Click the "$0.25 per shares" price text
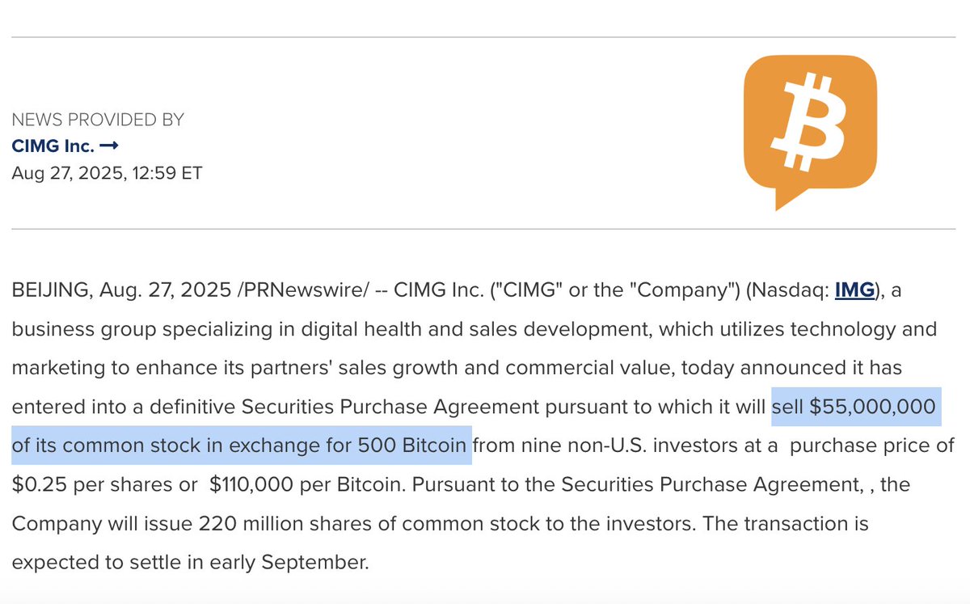Viewport: 970px width, 604px height. [x=105, y=484]
